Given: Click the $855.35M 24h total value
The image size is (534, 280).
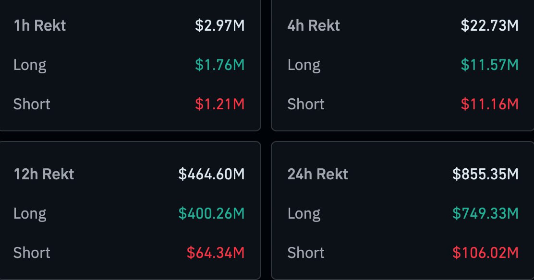Looking at the screenshot, I should pyautogui.click(x=485, y=174).
